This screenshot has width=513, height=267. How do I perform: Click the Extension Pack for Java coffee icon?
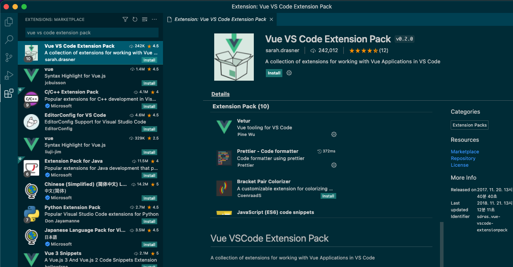point(32,168)
